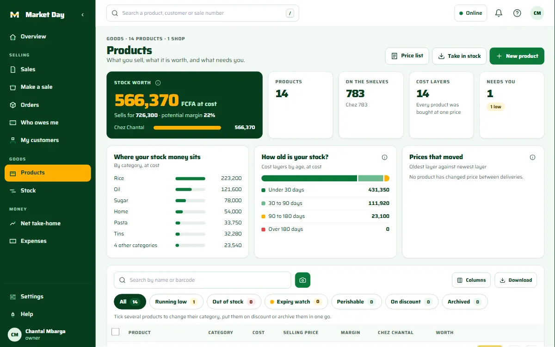Select Products in the sidebar

coord(48,173)
